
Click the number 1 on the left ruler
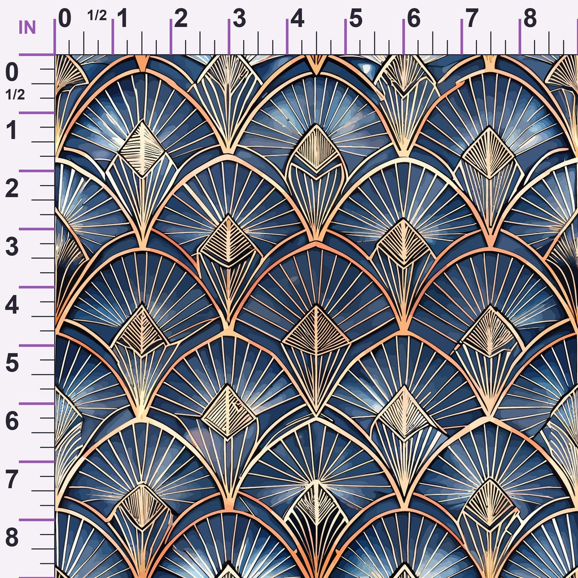pyautogui.click(x=11, y=130)
